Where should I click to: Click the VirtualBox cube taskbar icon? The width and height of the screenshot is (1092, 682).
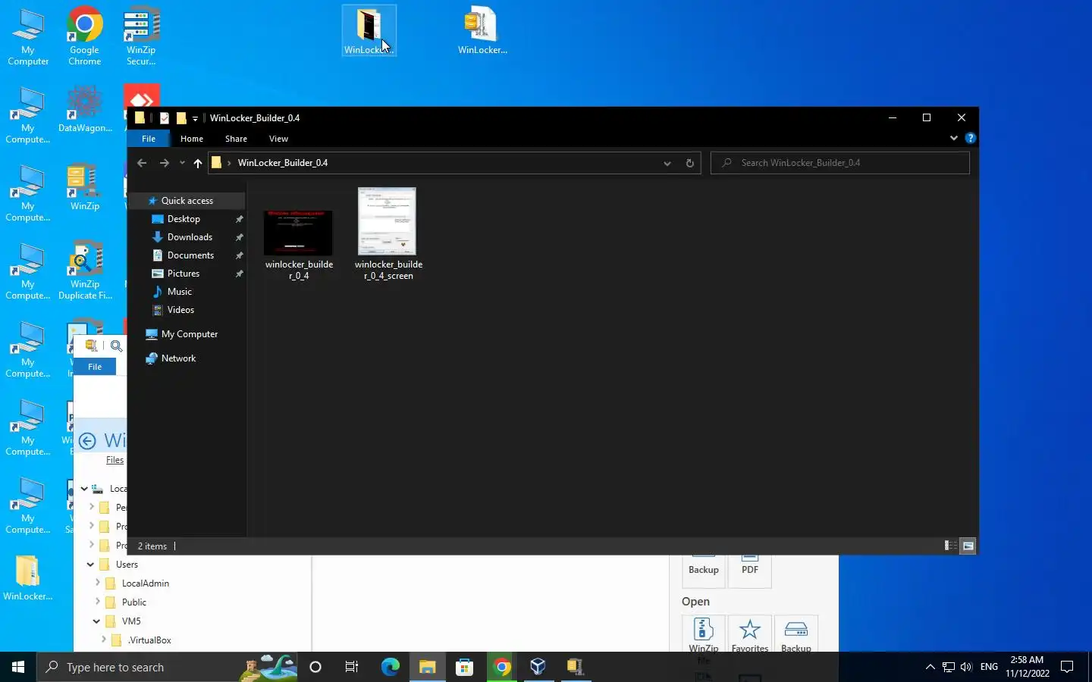pyautogui.click(x=538, y=667)
